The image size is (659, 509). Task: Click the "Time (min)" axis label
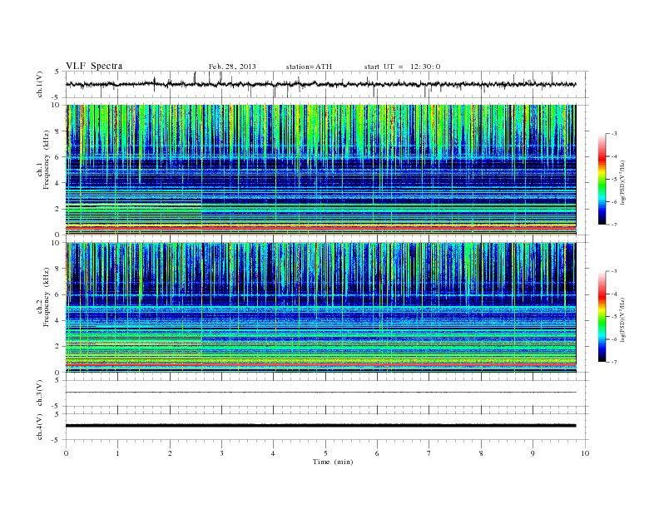click(x=333, y=462)
